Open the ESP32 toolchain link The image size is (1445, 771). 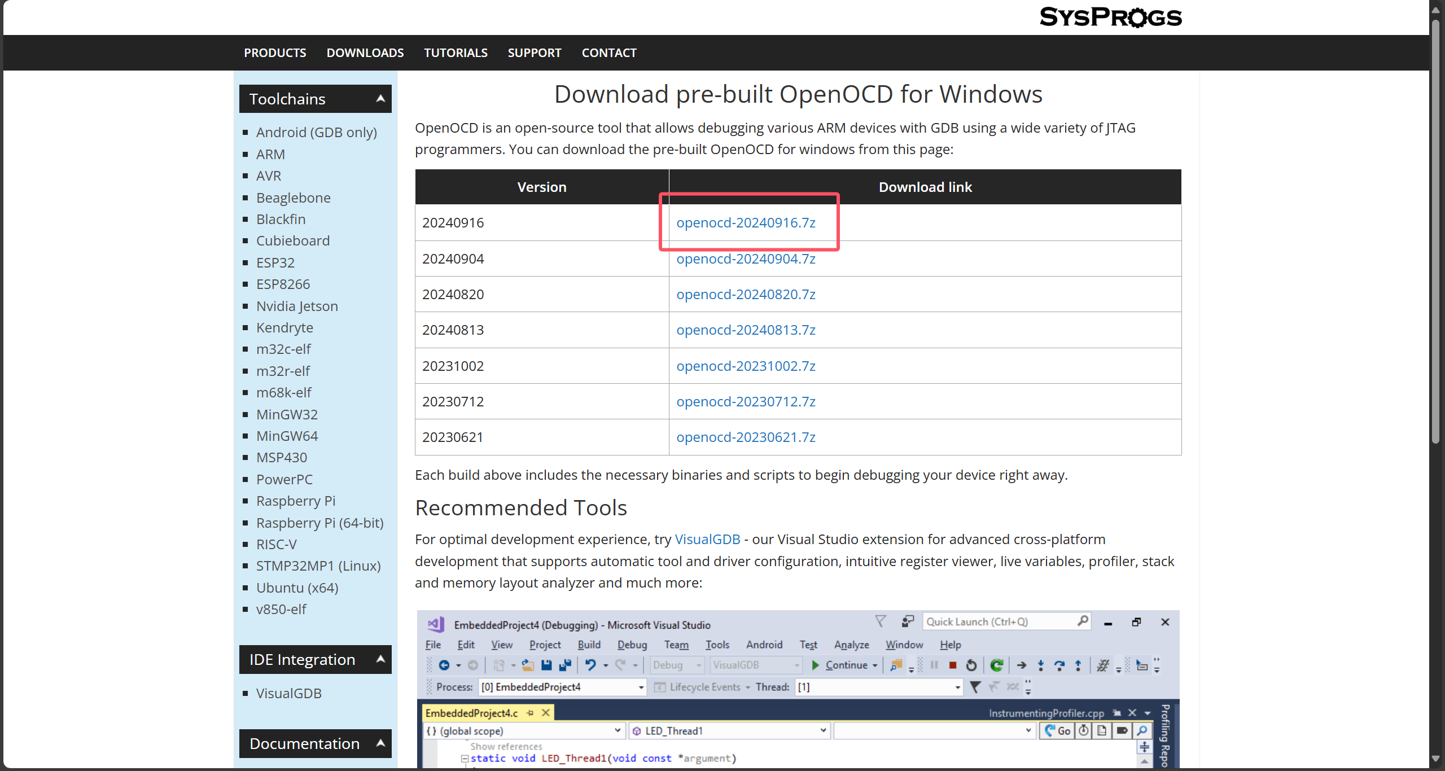[275, 262]
